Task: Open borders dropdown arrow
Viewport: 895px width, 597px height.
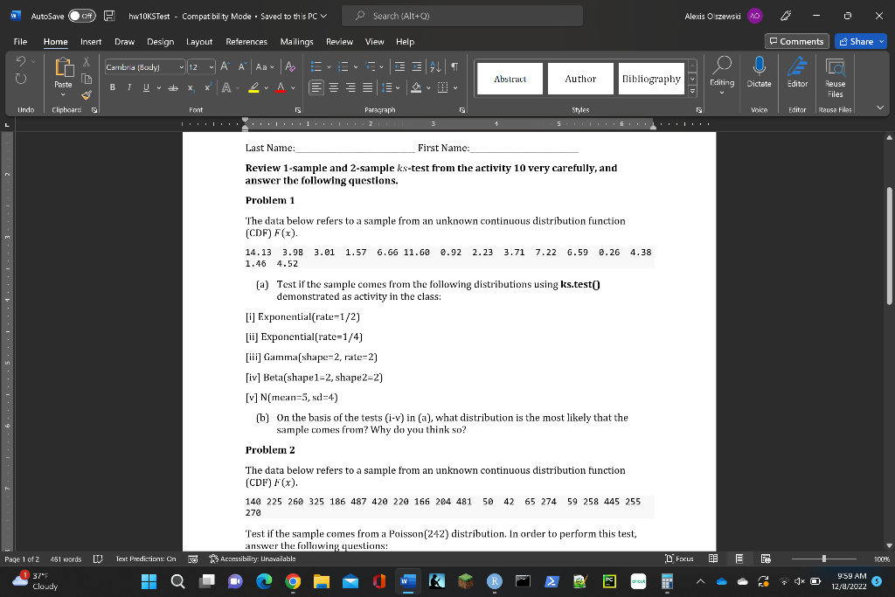Action: (455, 87)
